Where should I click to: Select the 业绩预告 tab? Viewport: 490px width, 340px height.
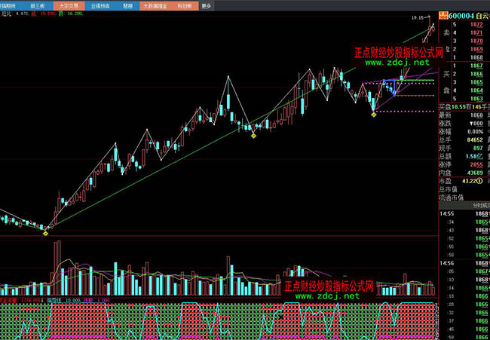(98, 5)
